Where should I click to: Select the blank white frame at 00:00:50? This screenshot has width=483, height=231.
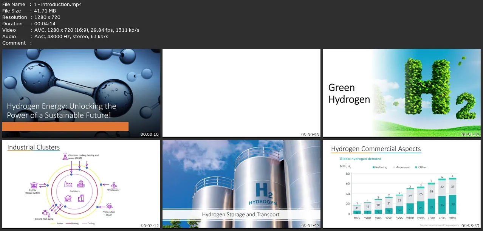[241, 93]
